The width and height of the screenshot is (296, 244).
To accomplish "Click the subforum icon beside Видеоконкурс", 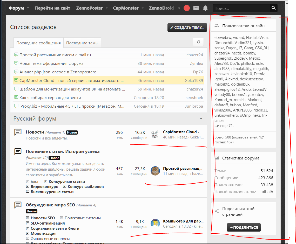I will pyautogui.click(x=28, y=186).
